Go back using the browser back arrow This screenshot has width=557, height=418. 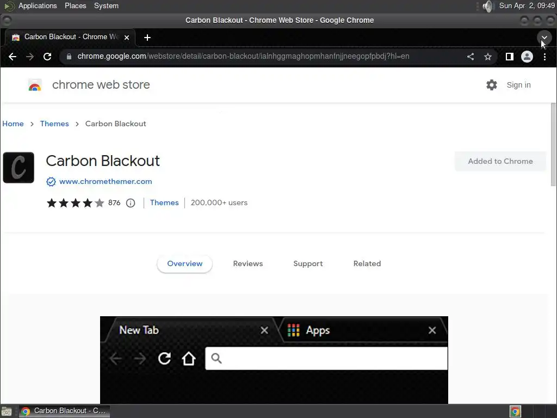(x=13, y=57)
